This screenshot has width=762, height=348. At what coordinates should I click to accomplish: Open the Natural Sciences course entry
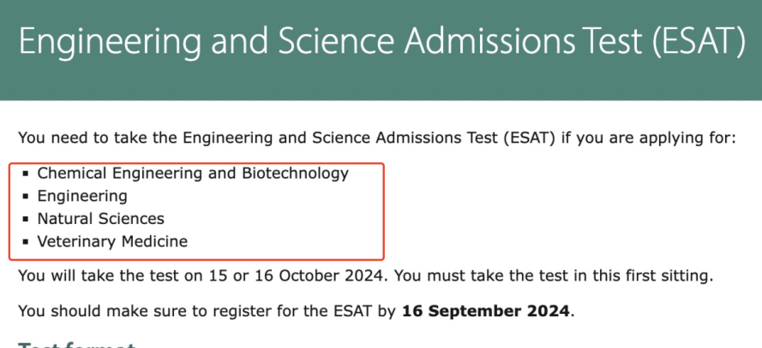pyautogui.click(x=100, y=219)
